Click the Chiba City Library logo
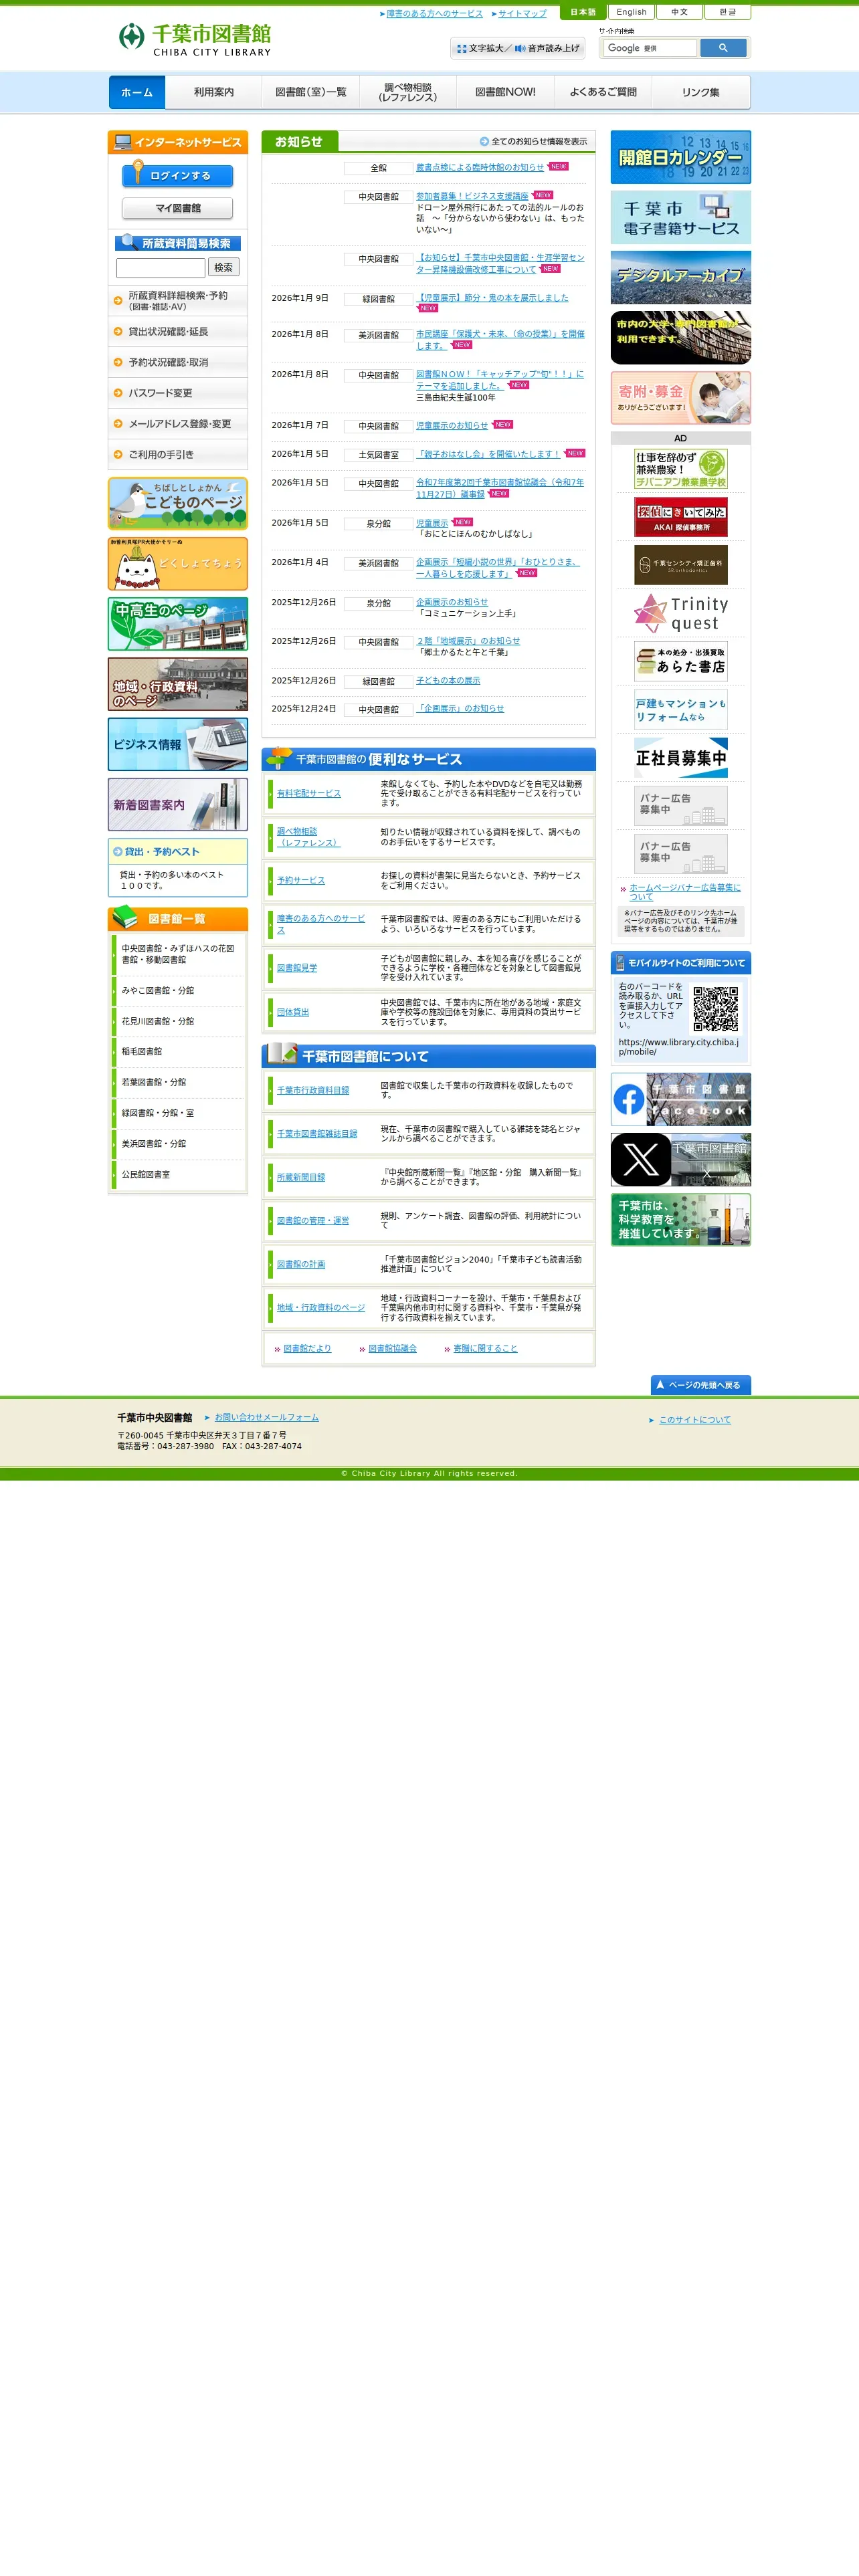Screen dimensions: 859x2576 point(195,39)
